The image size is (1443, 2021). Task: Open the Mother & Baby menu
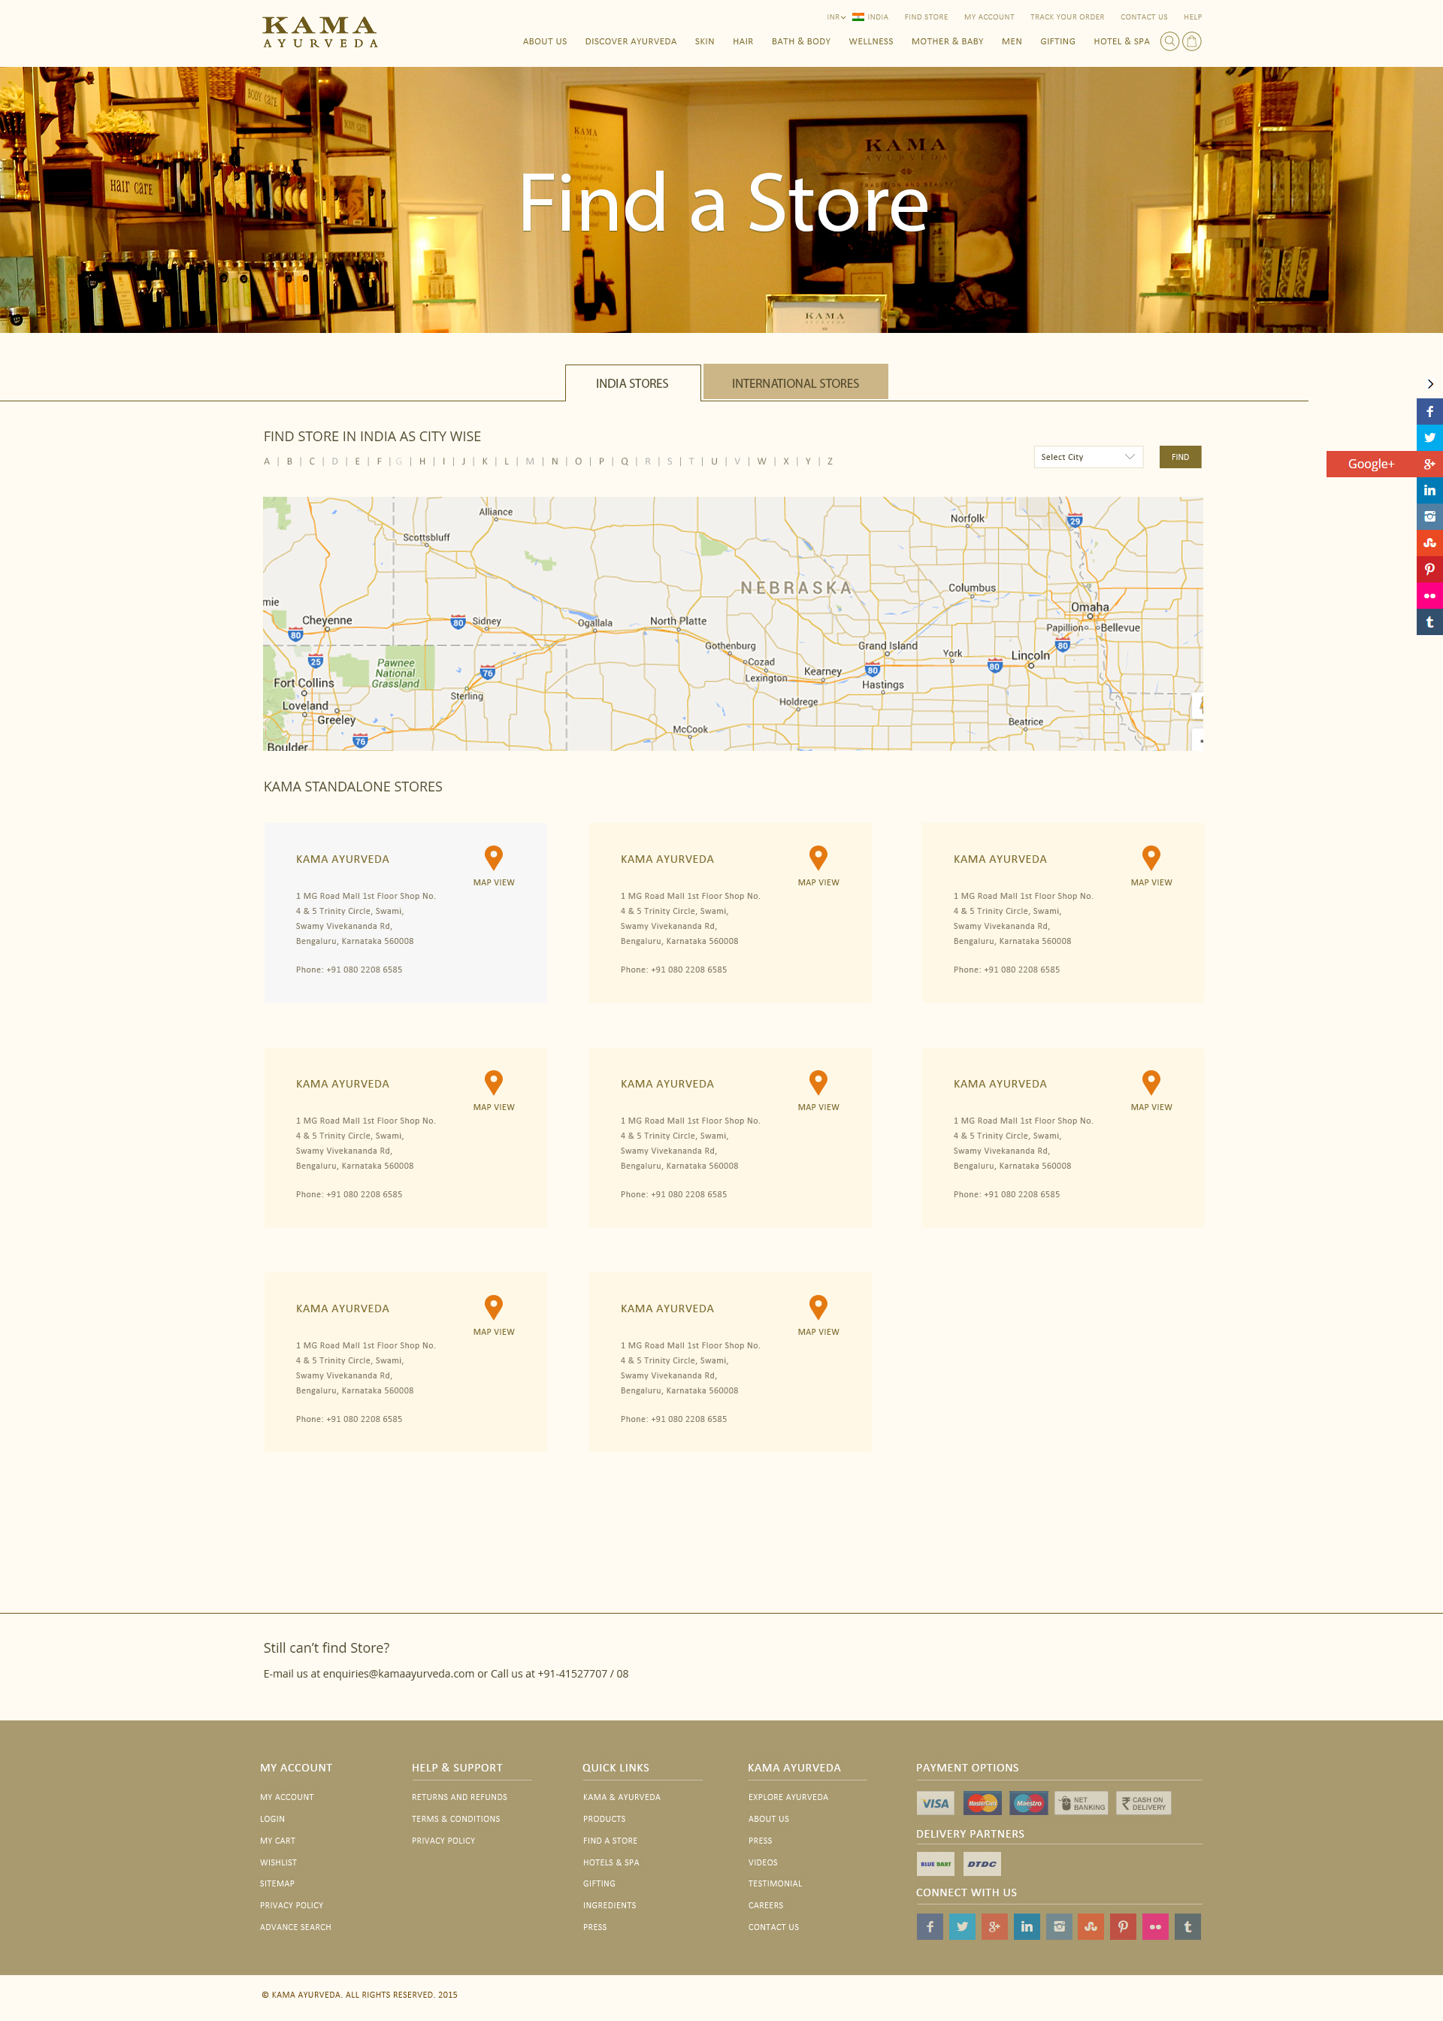tap(947, 41)
